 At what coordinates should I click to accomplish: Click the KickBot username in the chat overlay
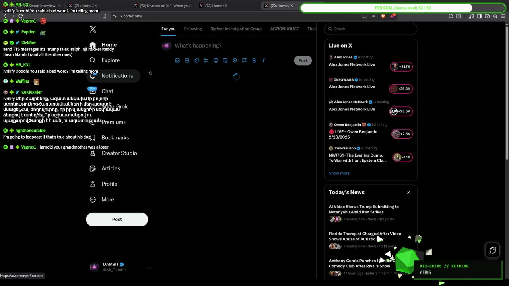[29, 43]
